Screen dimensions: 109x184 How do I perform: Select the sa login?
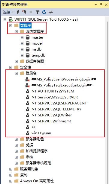(33, 127)
